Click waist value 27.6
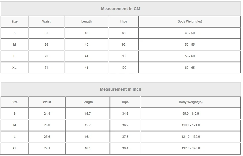 (47, 137)
